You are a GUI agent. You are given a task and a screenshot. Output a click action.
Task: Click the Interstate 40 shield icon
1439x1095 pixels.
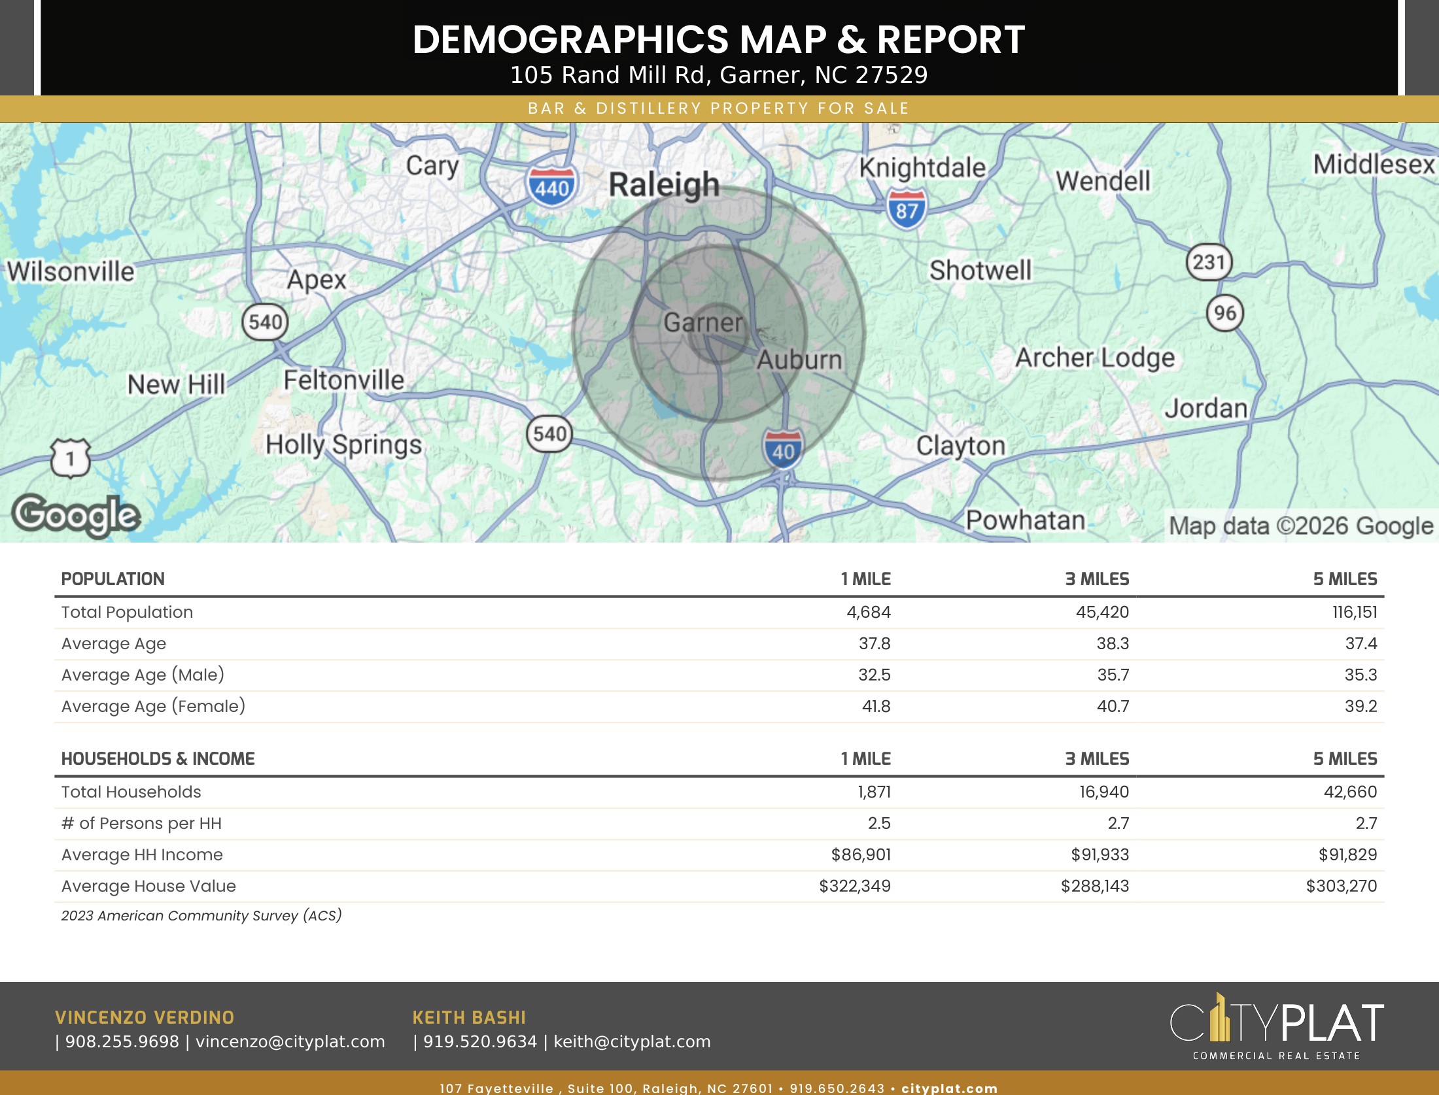point(783,450)
